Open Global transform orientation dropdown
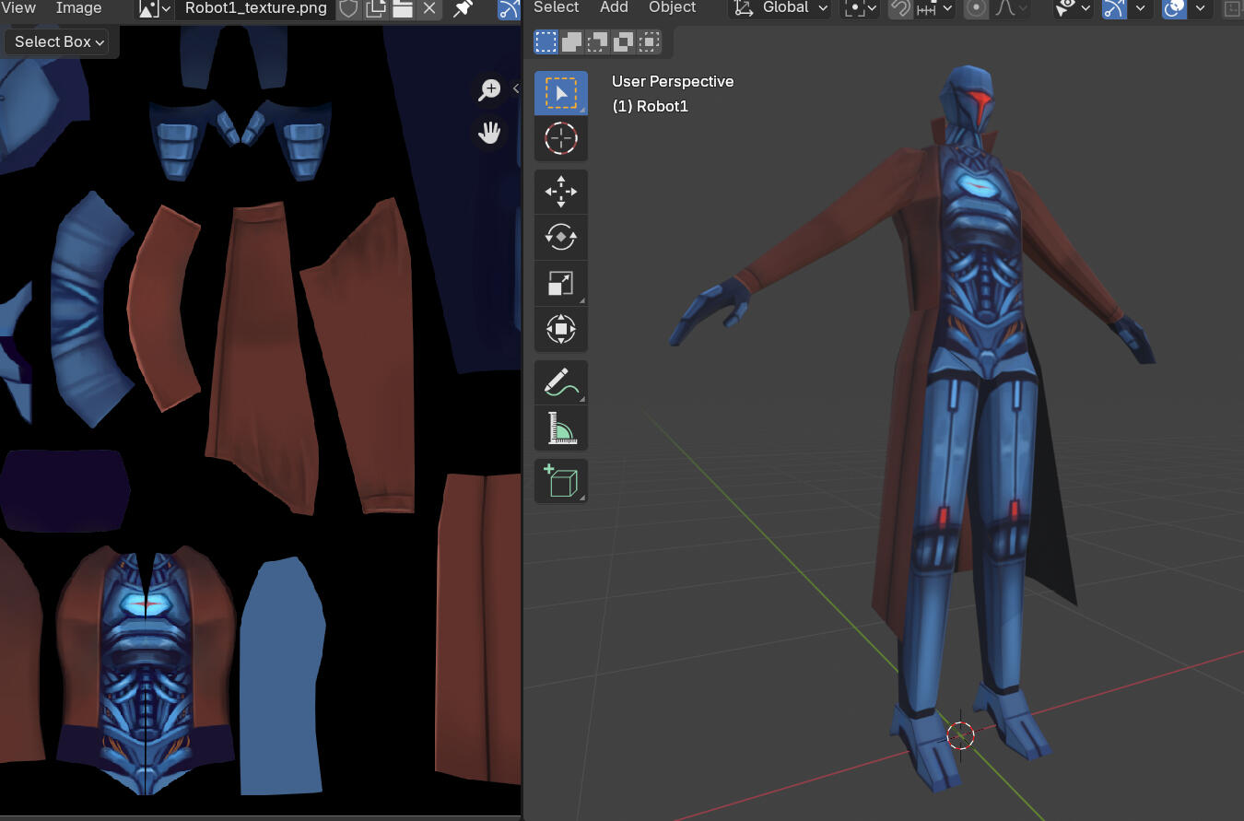This screenshot has width=1244, height=821. pos(781,8)
